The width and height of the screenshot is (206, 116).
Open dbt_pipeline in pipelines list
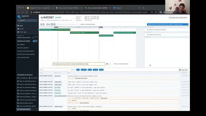coord(21,44)
